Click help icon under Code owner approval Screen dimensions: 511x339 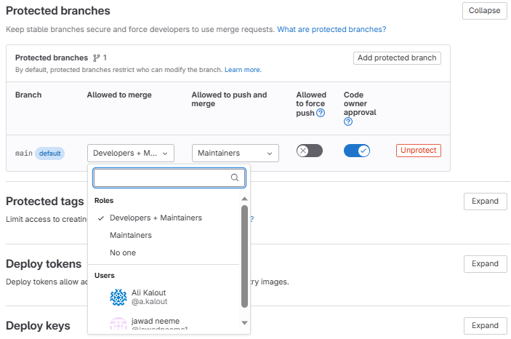[x=348, y=121]
